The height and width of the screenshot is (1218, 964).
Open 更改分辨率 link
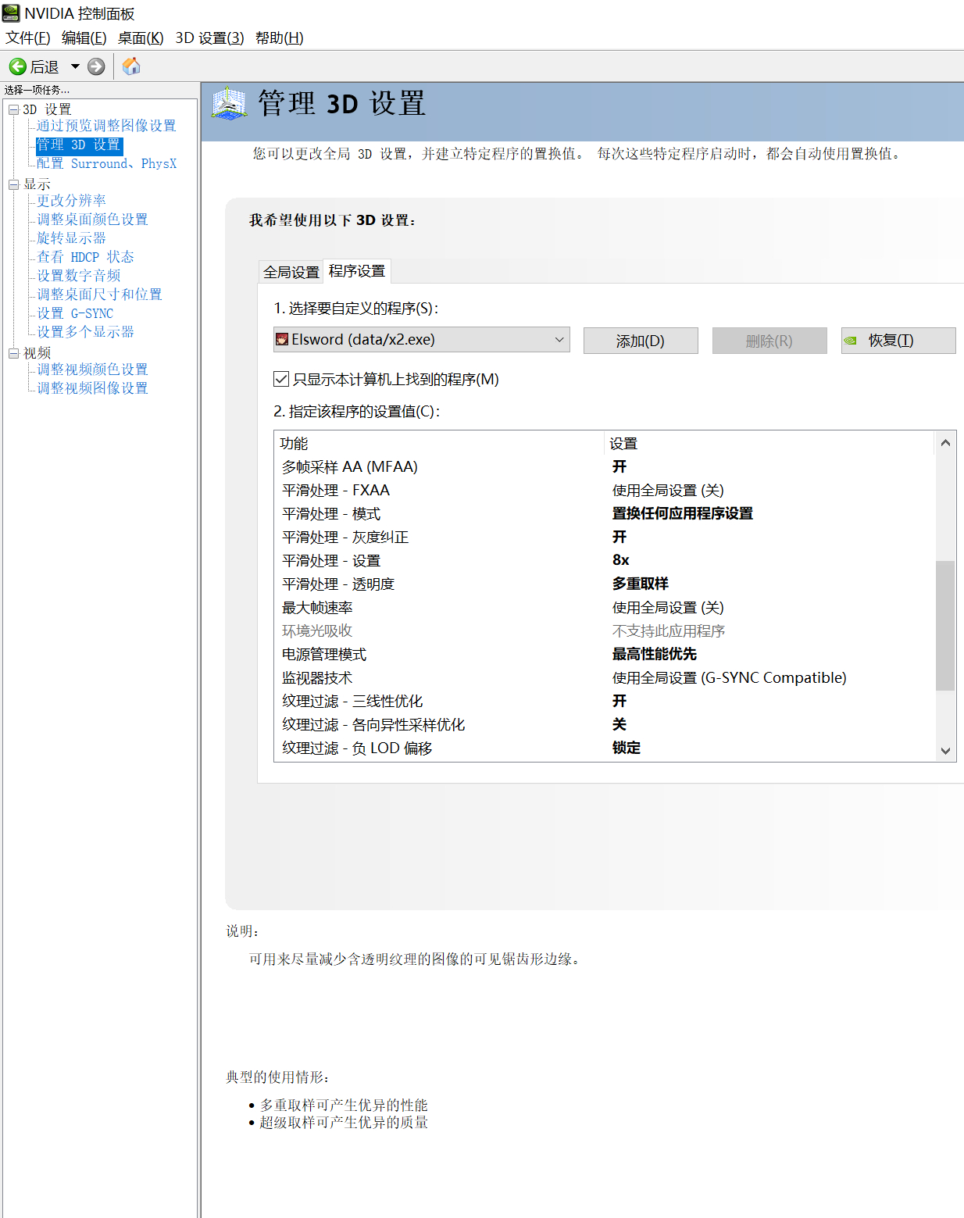[x=71, y=201]
